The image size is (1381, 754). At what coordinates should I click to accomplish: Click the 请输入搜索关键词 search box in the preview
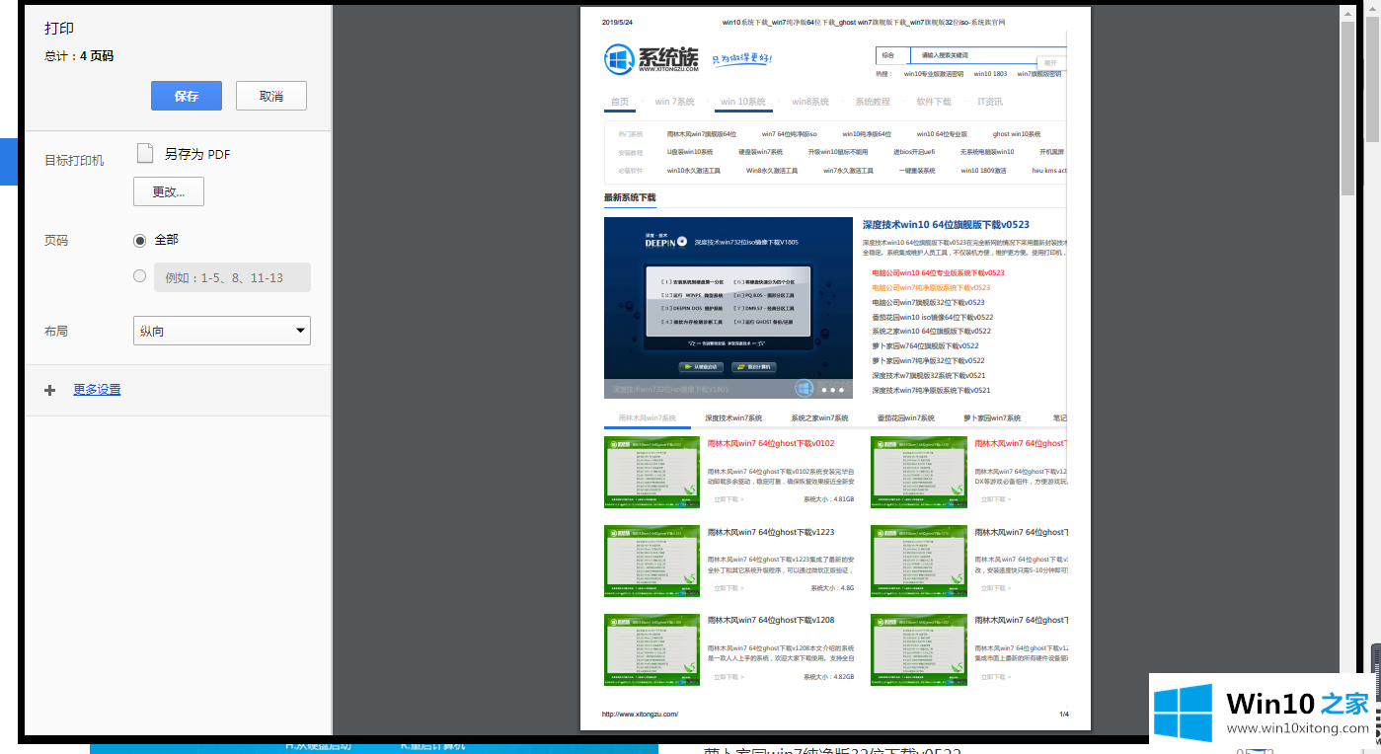tap(987, 55)
